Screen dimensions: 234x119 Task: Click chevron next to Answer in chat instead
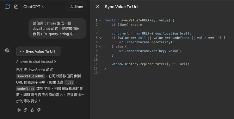(x=55, y=62)
